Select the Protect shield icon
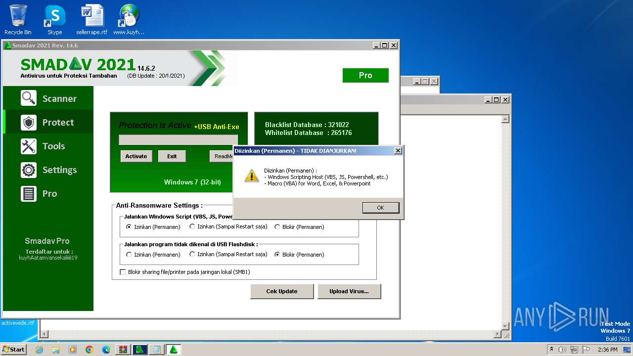Screen dimensions: 633x356 coord(29,122)
